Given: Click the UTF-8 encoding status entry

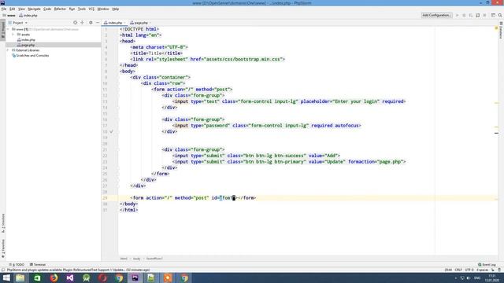Looking at the screenshot, I should (469, 270).
